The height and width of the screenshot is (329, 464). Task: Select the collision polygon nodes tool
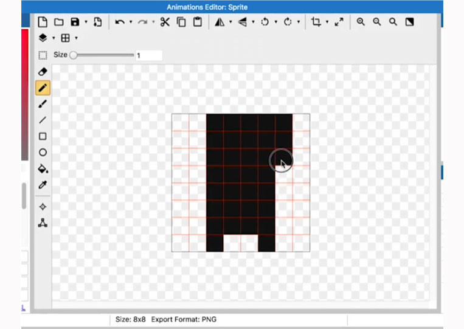tap(43, 223)
